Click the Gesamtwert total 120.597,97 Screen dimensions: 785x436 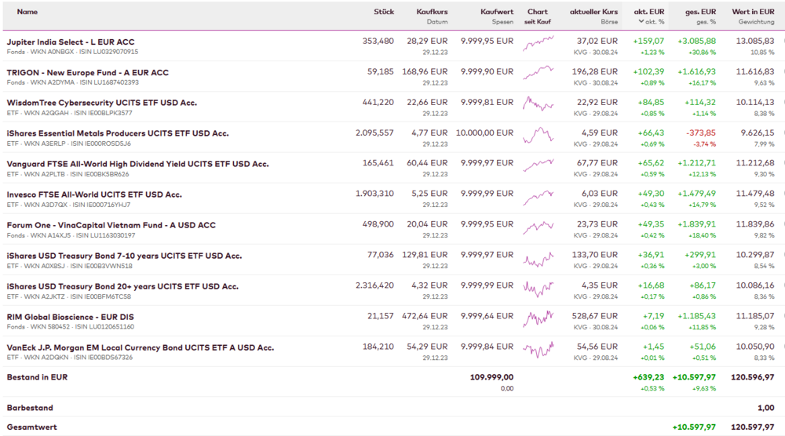[752, 427]
